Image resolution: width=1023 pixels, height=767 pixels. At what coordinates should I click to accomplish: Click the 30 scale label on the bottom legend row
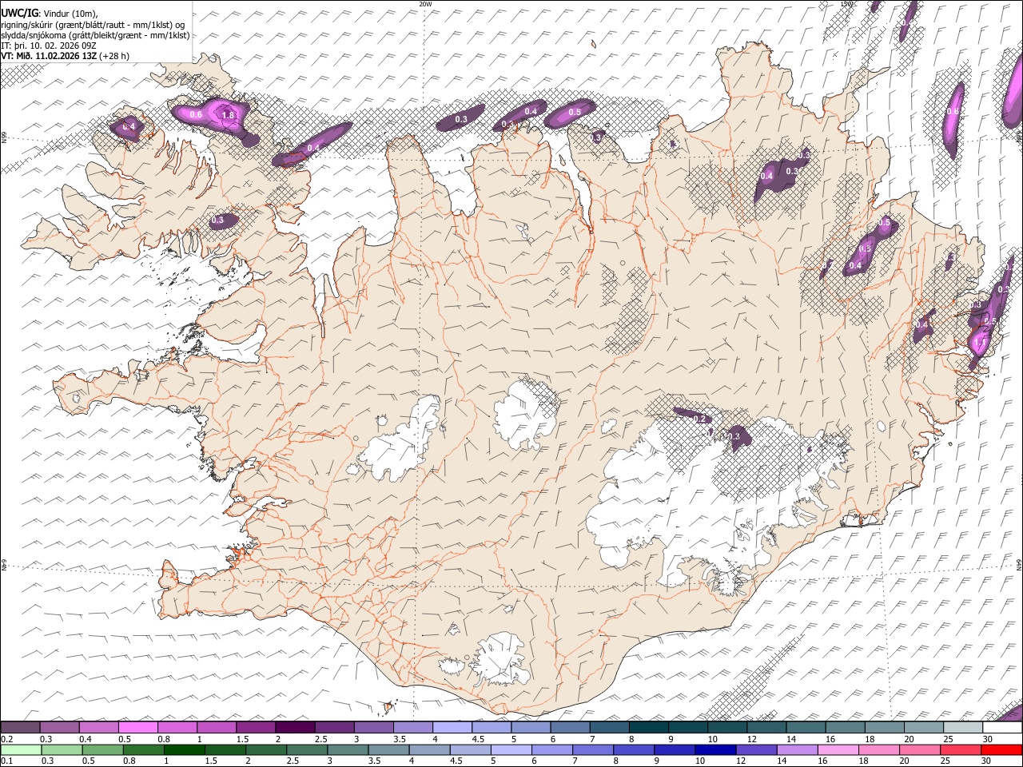(987, 761)
